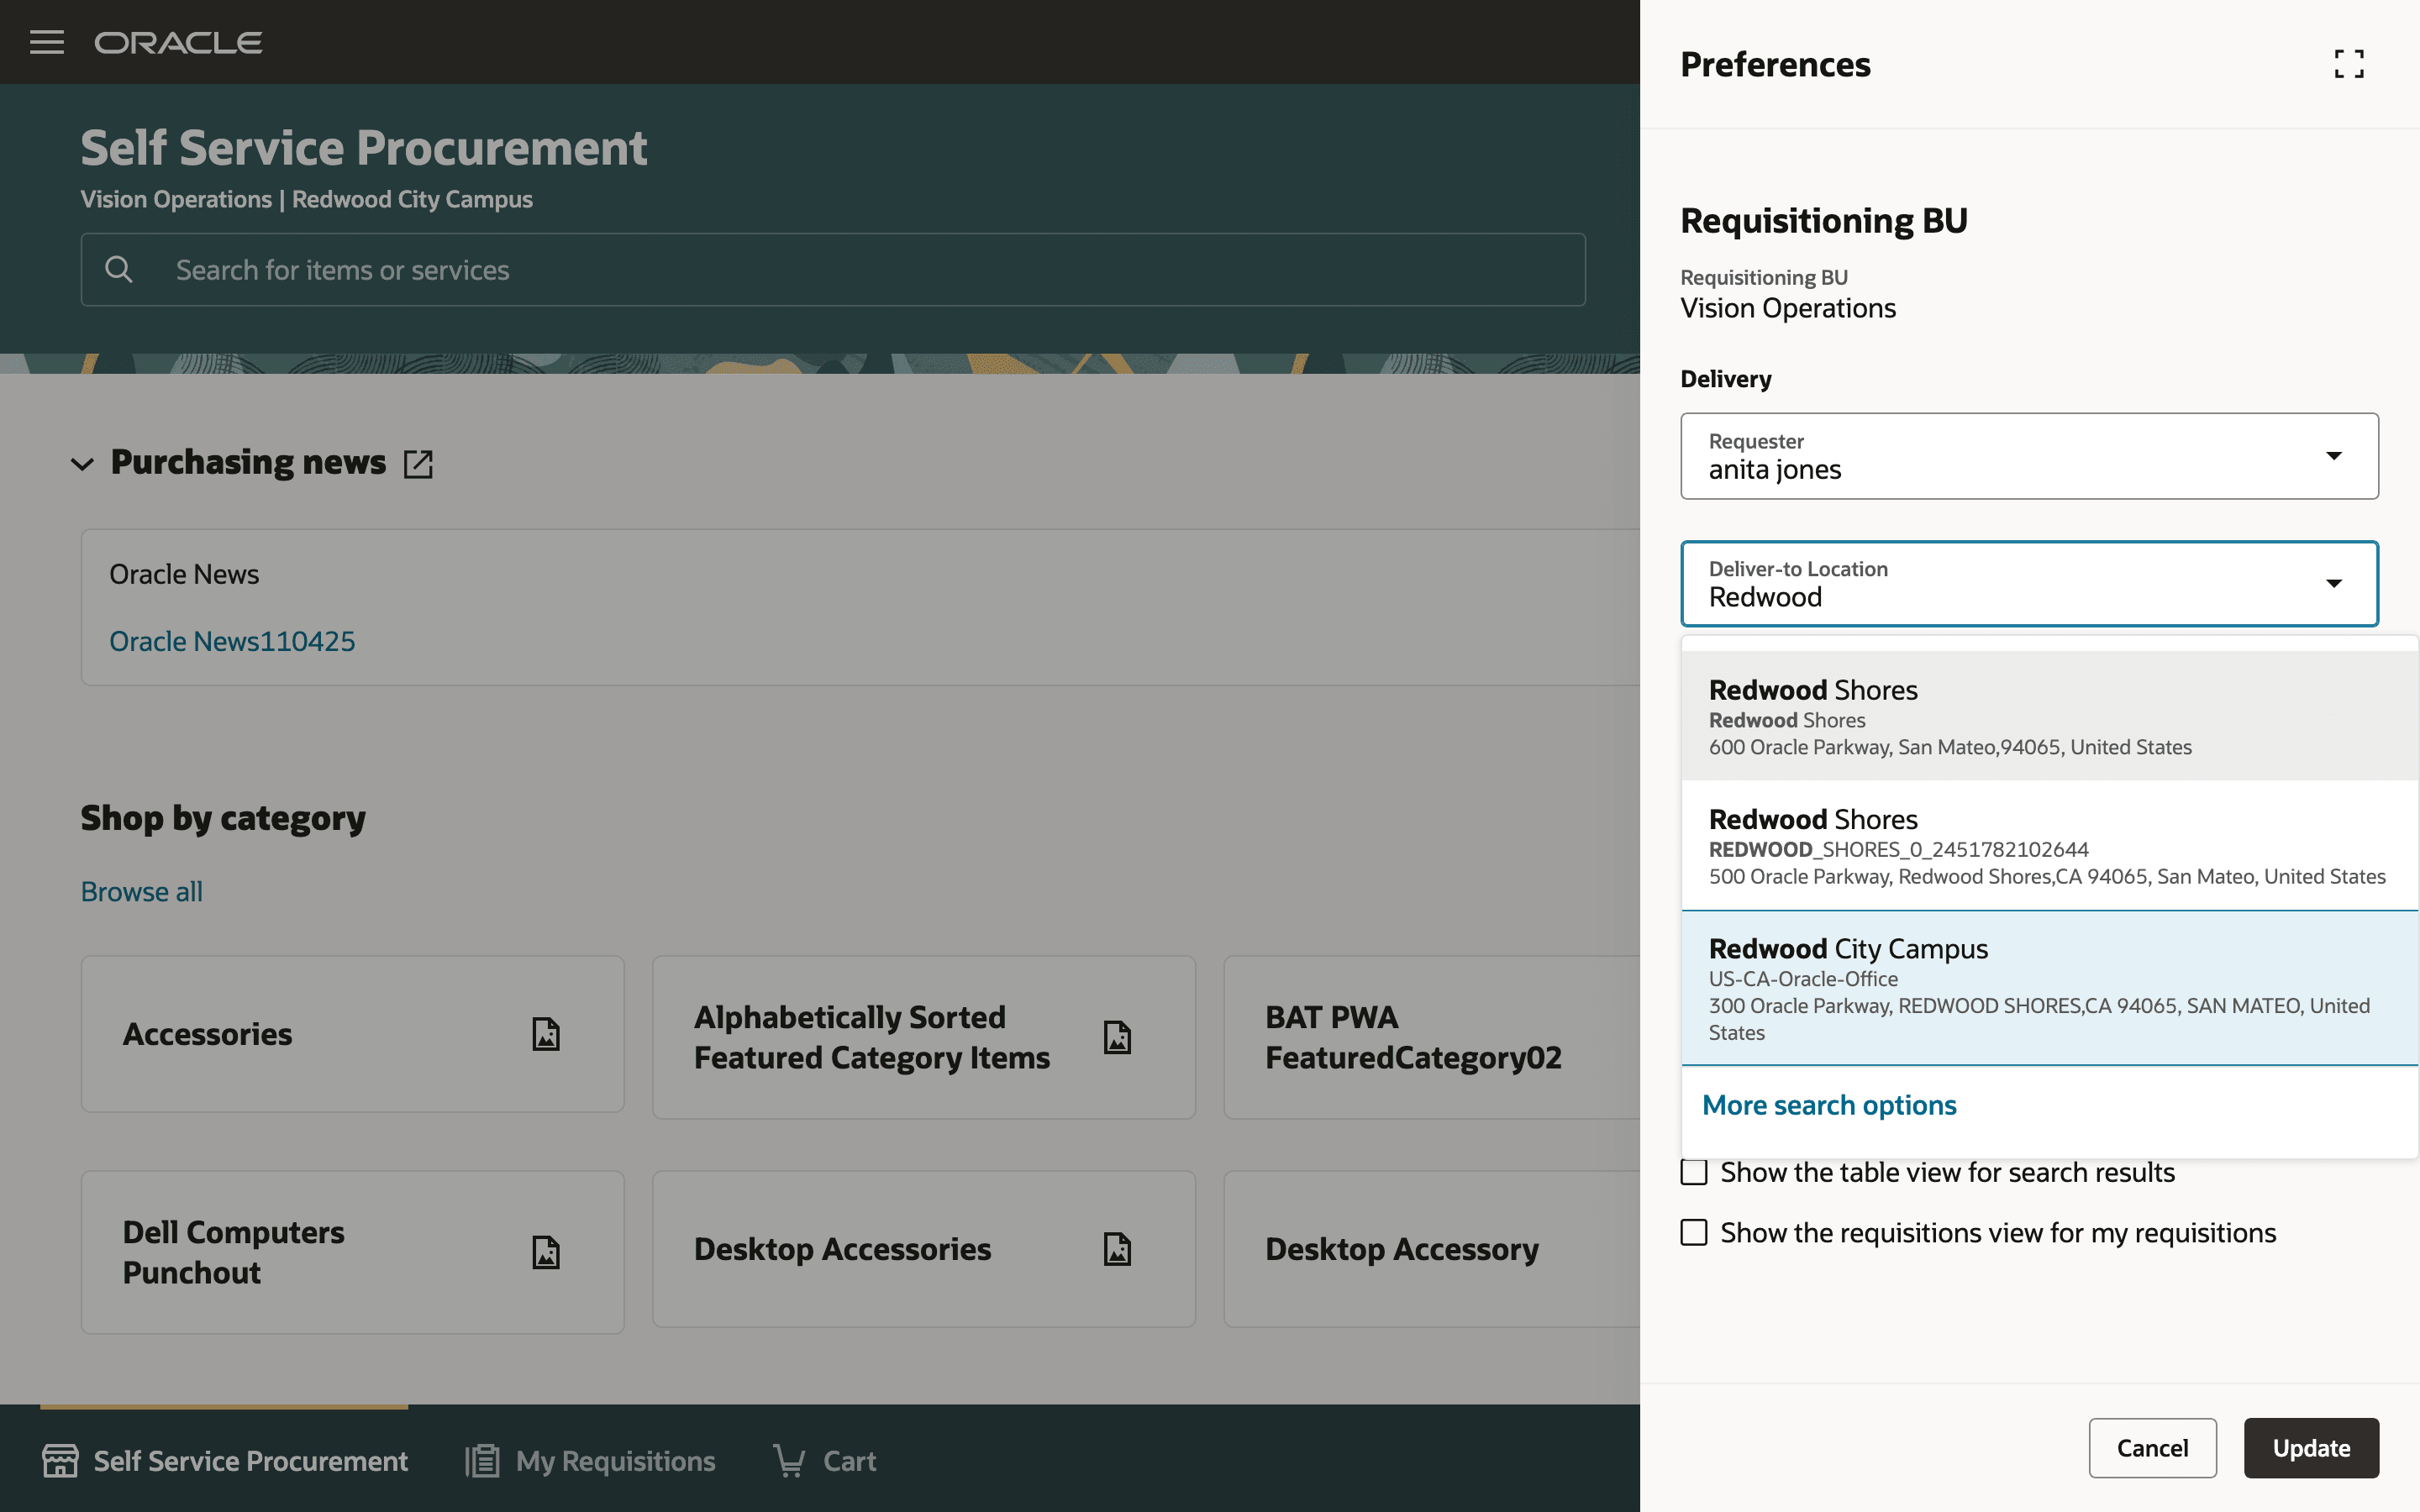
Task: Click the Desktop Accessories image icon
Action: [x=1117, y=1249]
